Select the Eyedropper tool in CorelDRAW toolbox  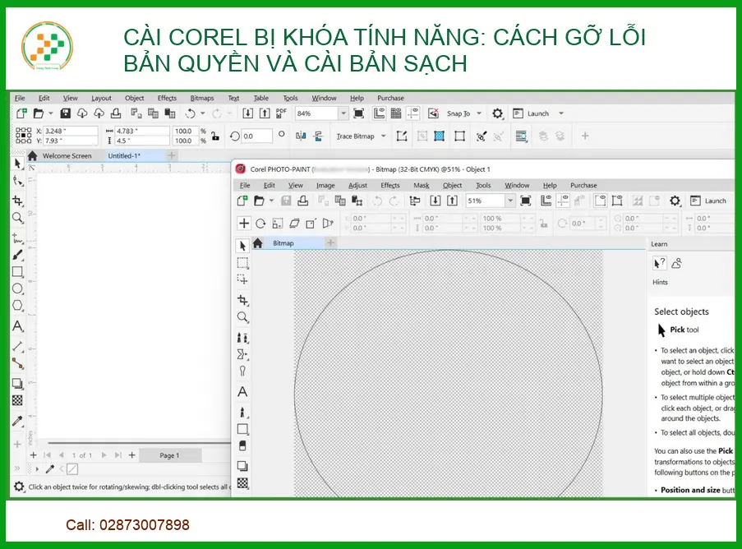[17, 421]
